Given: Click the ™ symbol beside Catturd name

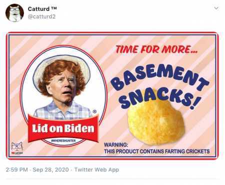Looking at the screenshot, I should click(x=54, y=8).
